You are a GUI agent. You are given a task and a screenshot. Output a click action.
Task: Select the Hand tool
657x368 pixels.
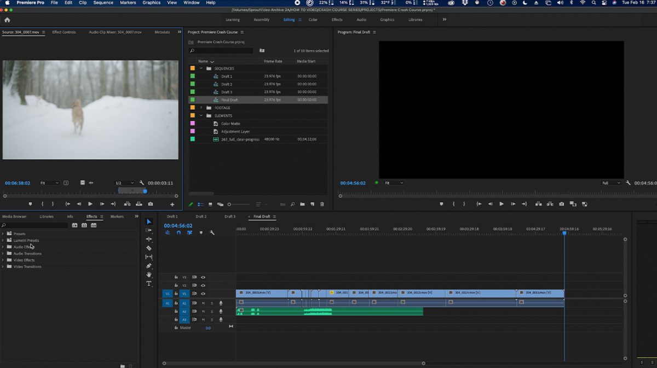pyautogui.click(x=149, y=275)
